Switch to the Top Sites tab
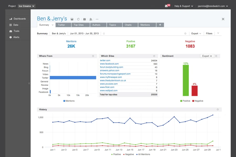 (79, 25)
